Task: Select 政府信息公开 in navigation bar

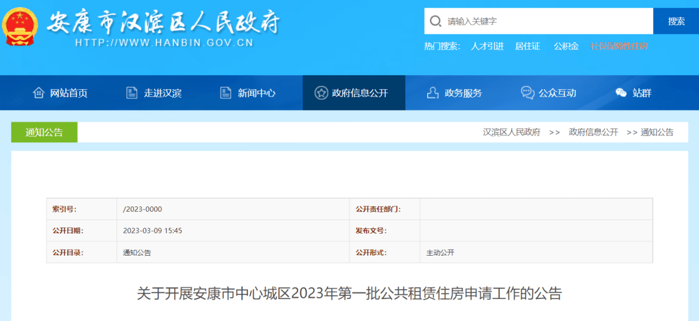Action: coord(354,93)
